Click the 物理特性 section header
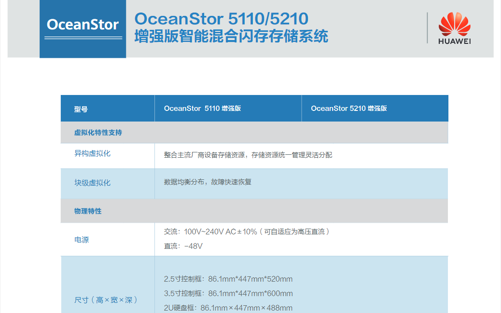This screenshot has height=313, width=501. 88,211
